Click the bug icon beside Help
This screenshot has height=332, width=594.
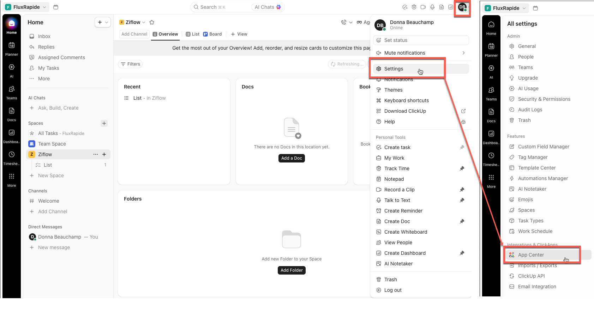(x=463, y=122)
